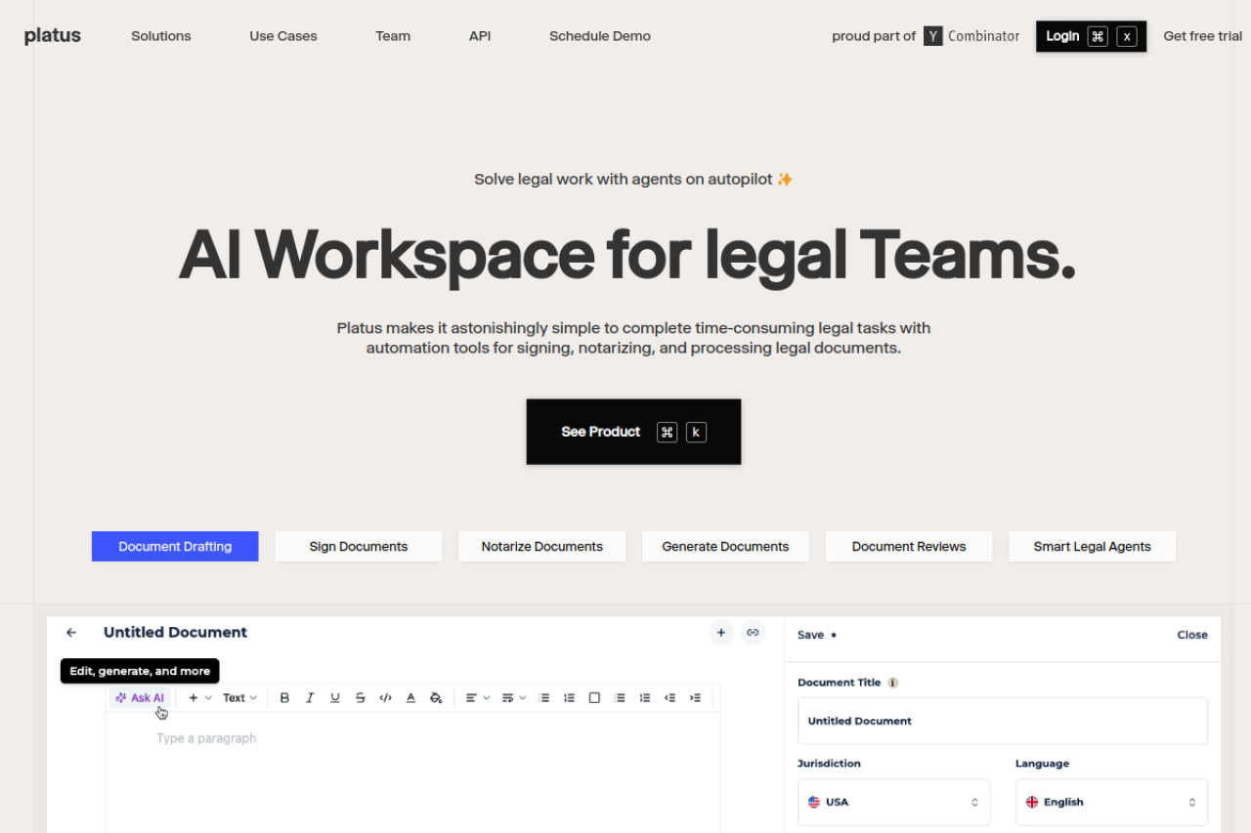Switch to the Document Reviews tab
The image size is (1251, 833).
point(909,547)
